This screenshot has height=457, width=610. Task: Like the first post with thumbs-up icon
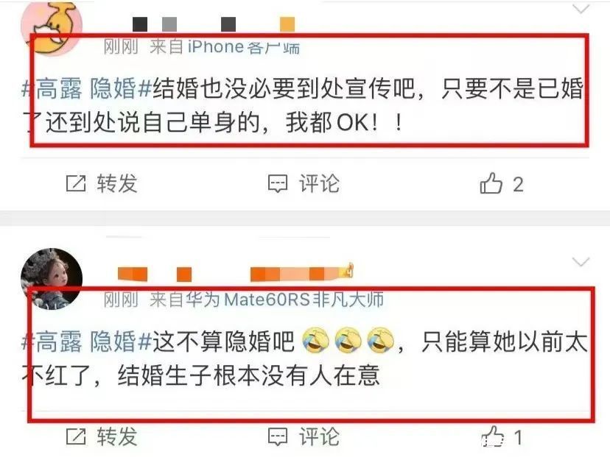click(x=491, y=183)
